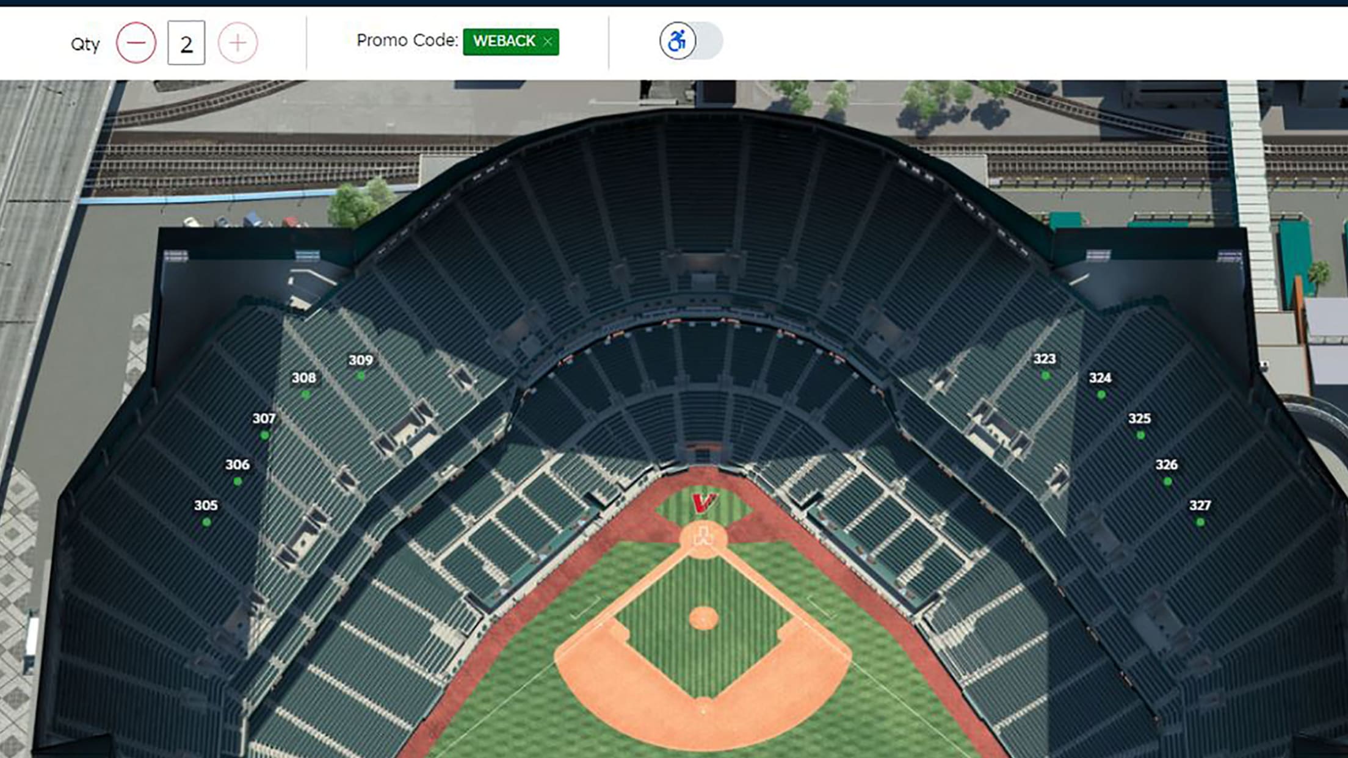Choose section 327 green marker
1348x758 pixels.
pyautogui.click(x=1200, y=522)
